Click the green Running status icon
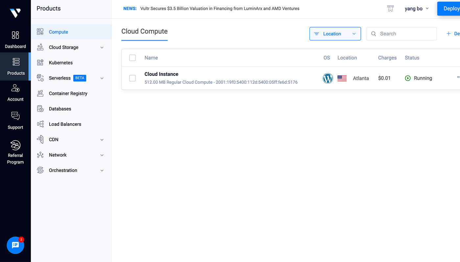Viewport: 460px width, 262px height. point(408,78)
